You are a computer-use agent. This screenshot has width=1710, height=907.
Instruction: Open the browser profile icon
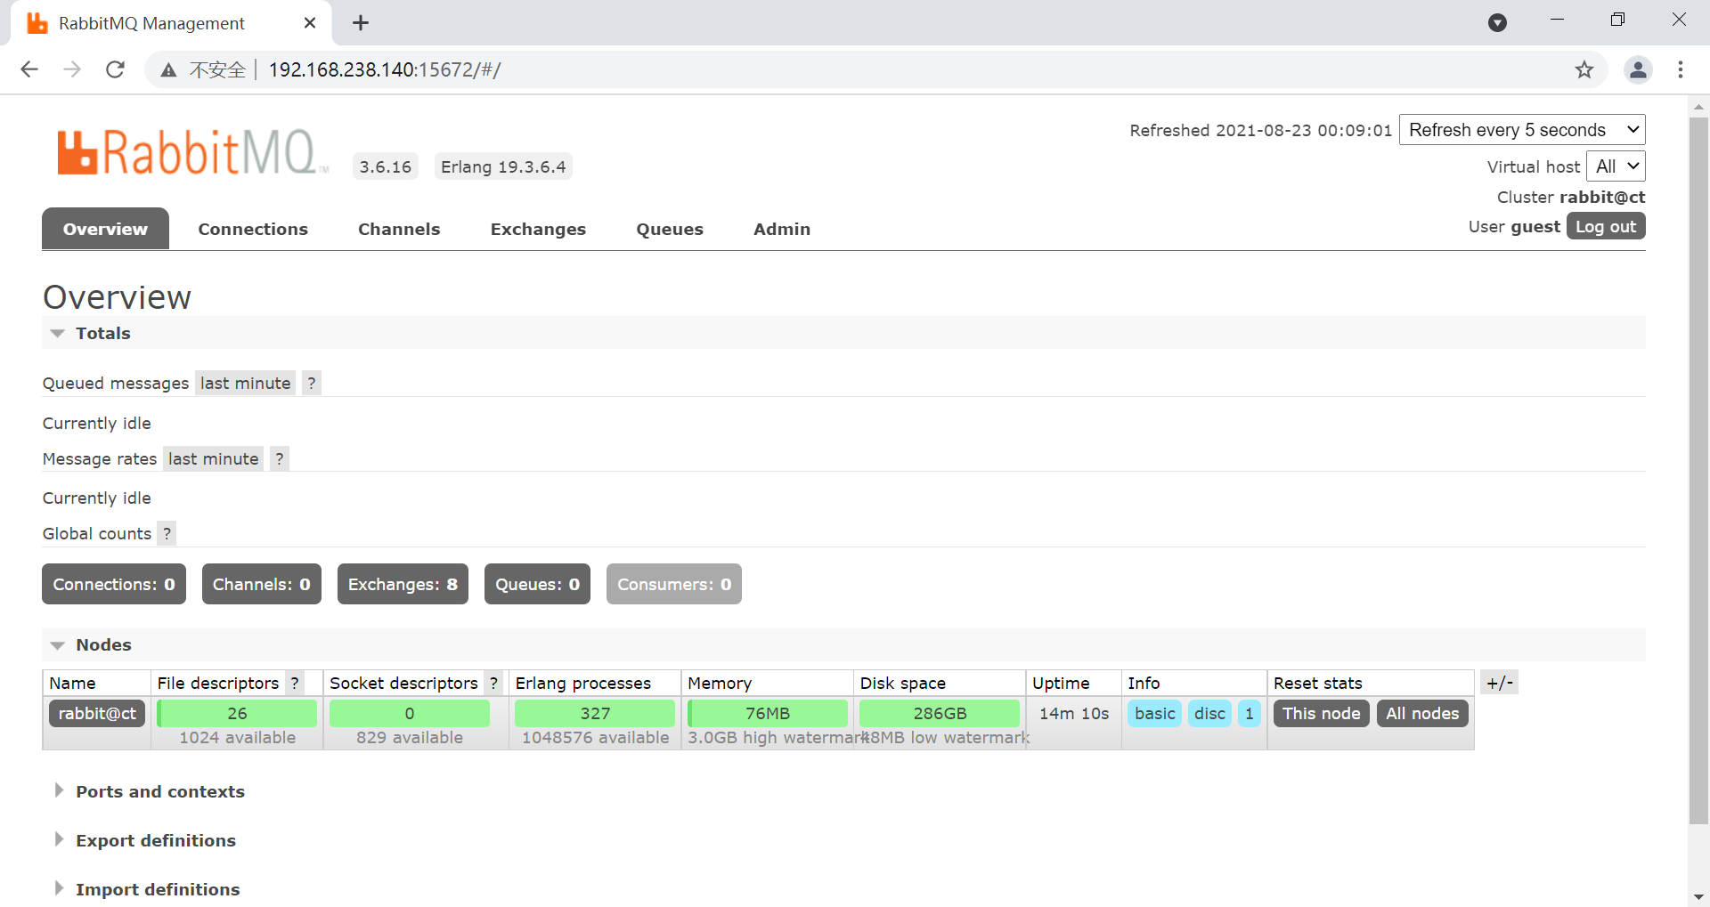1638,69
